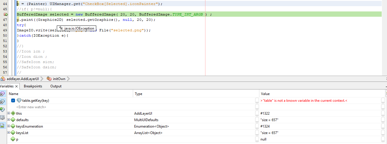Screen dimensions: 387x144
Task: Click the chevron after initOwn breadcrumb
Action: pyautogui.click(x=68, y=79)
